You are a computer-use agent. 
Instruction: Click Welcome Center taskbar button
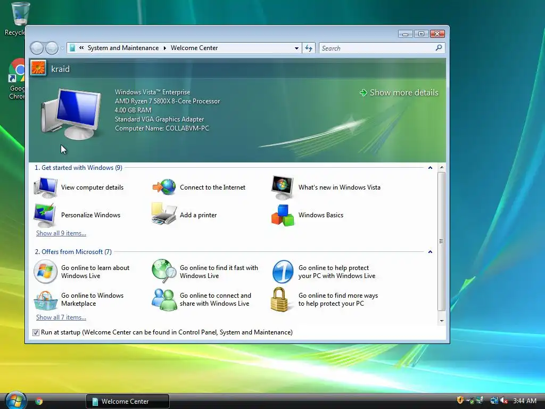[128, 402]
